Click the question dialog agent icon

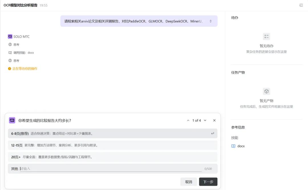click(12, 120)
